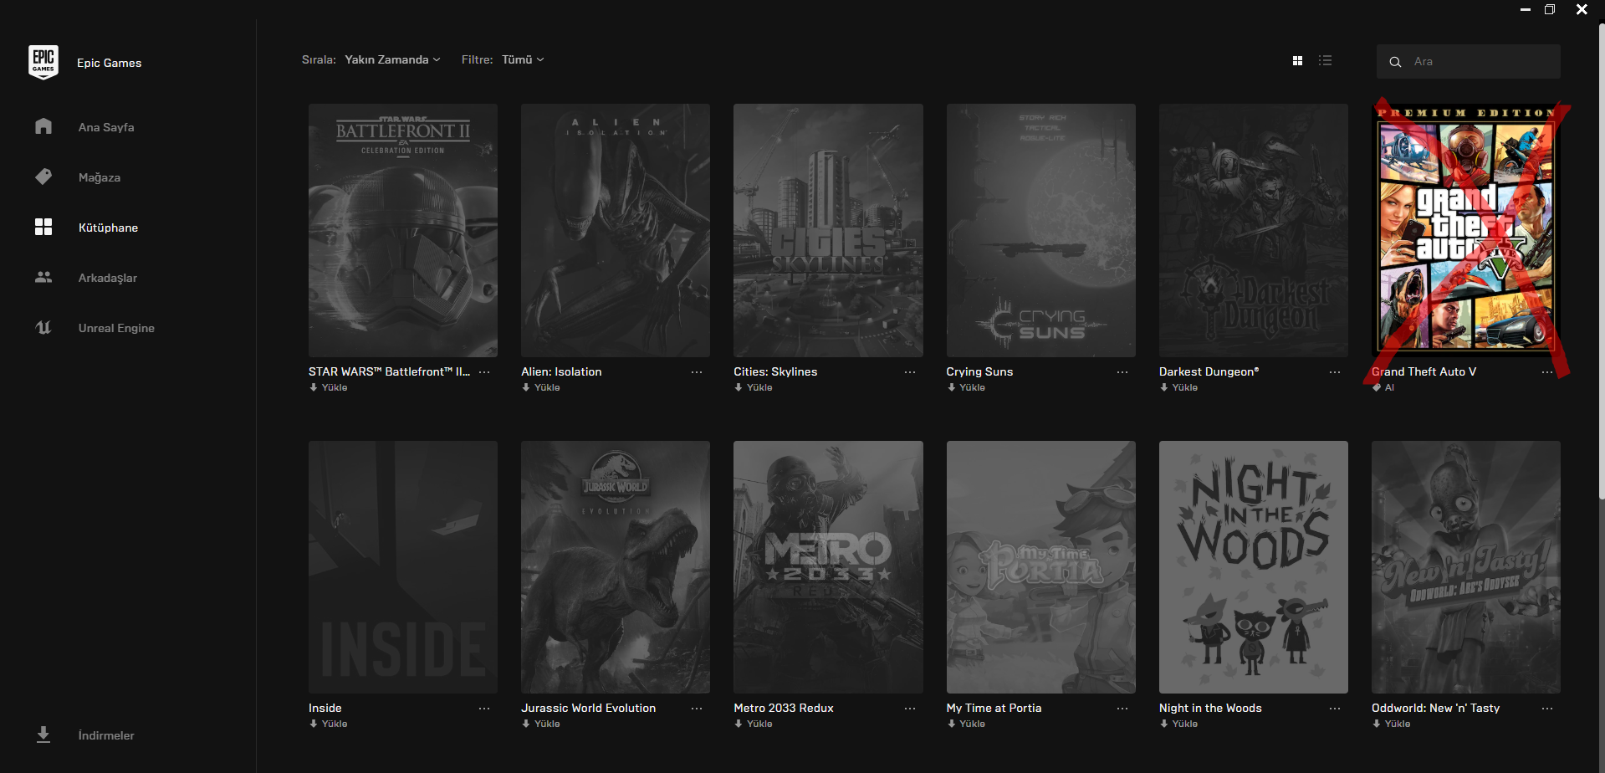Click the Metro 2033 Redux title text
This screenshot has width=1605, height=773.
pyautogui.click(x=784, y=708)
